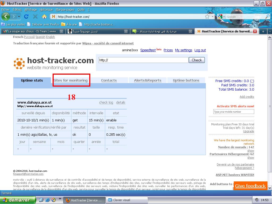Switch language to Русский

pos(29,37)
